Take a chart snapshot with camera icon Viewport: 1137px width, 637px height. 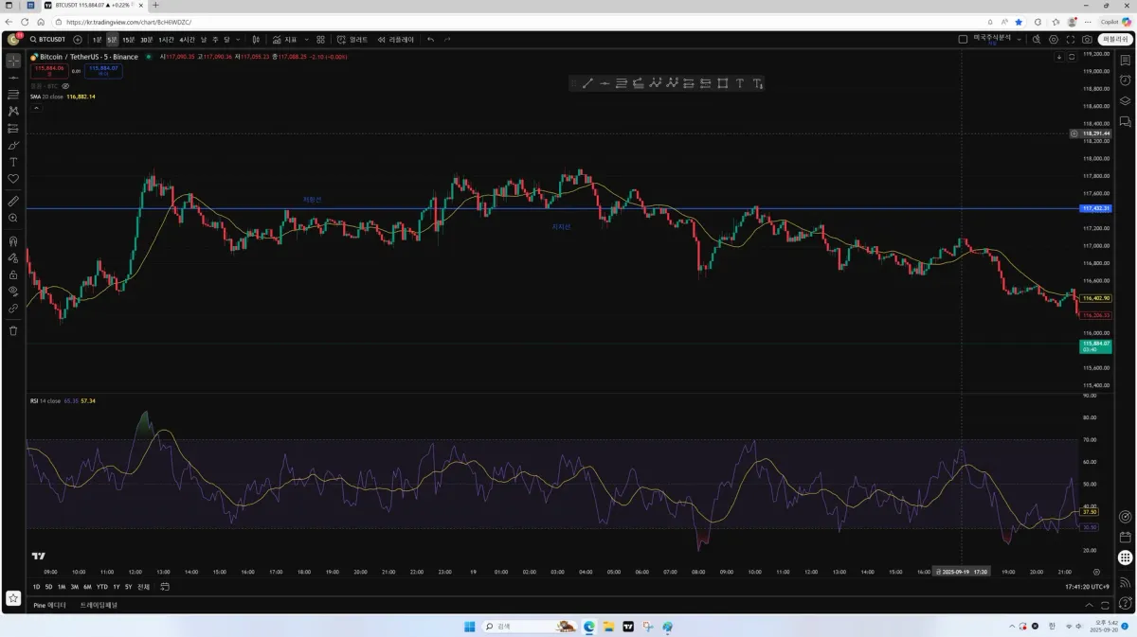(1087, 40)
